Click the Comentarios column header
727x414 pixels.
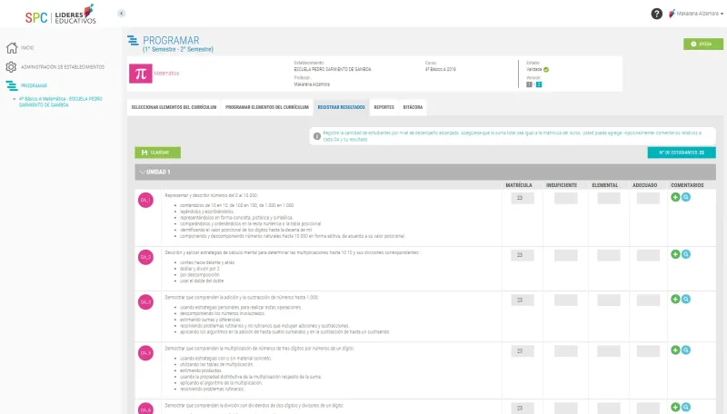coord(687,185)
